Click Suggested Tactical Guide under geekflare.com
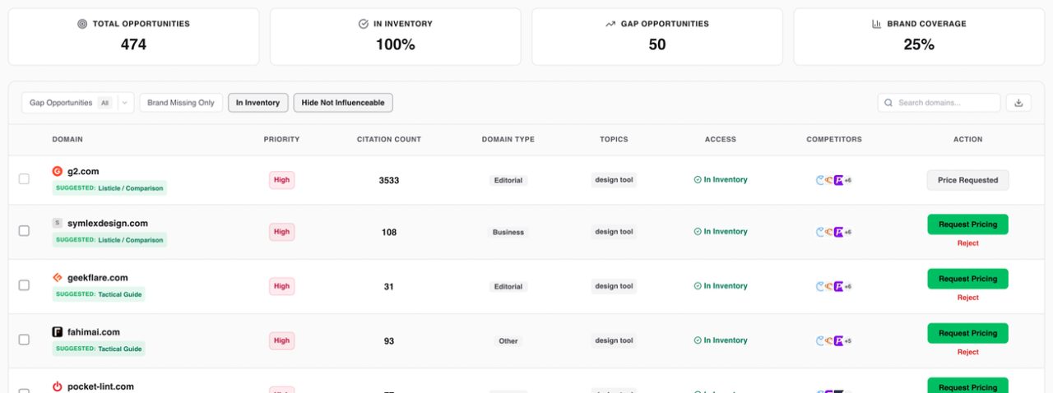The width and height of the screenshot is (1053, 393). point(99,294)
